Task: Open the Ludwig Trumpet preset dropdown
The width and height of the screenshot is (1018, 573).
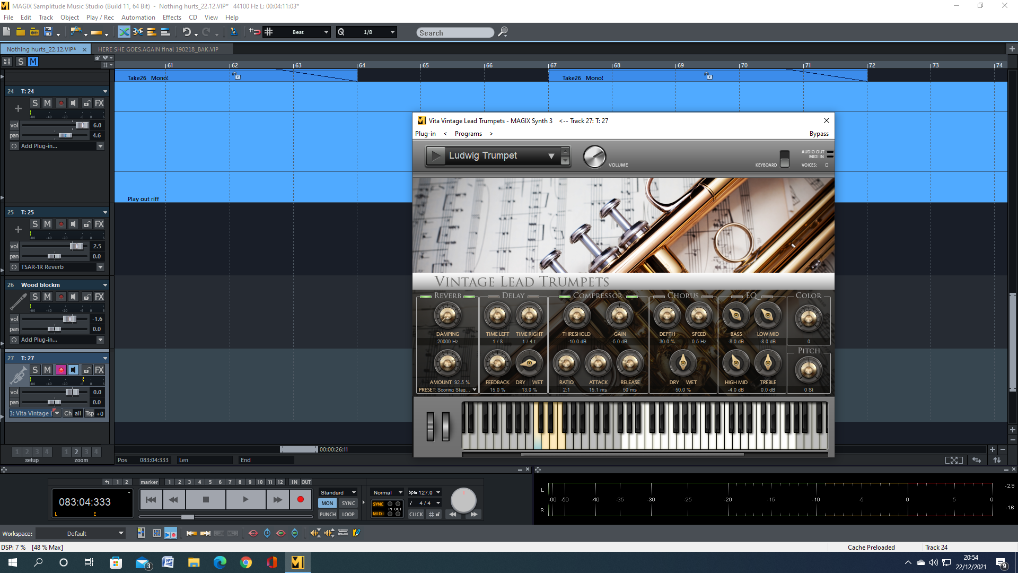Action: click(x=551, y=156)
